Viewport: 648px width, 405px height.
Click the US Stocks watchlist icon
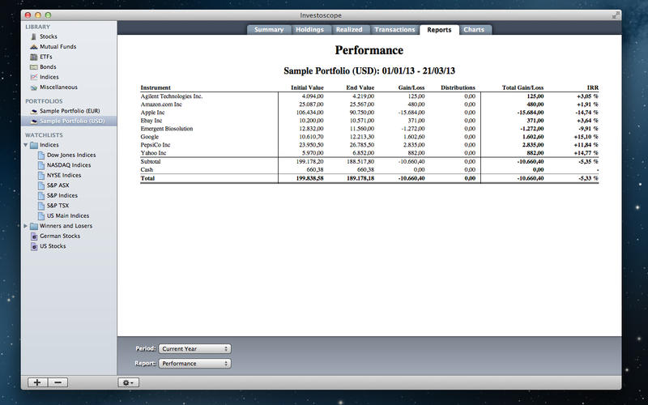pyautogui.click(x=33, y=245)
